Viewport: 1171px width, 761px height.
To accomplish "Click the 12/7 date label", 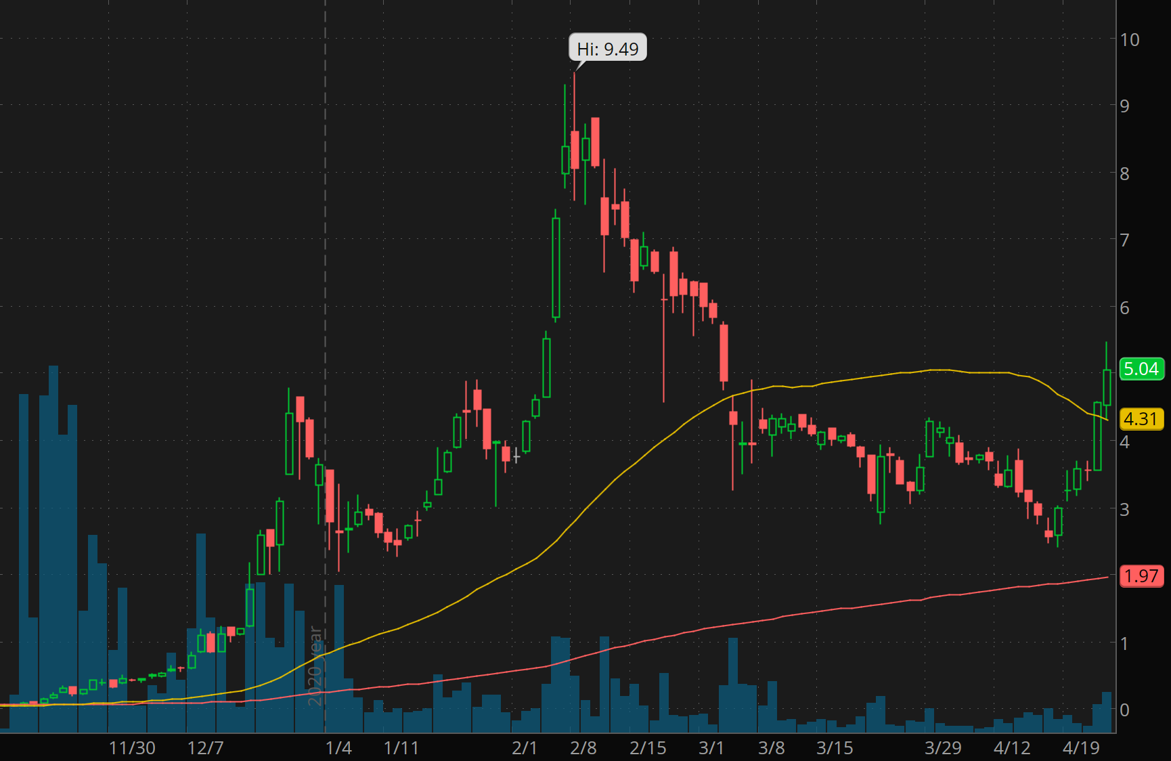I will click(205, 748).
